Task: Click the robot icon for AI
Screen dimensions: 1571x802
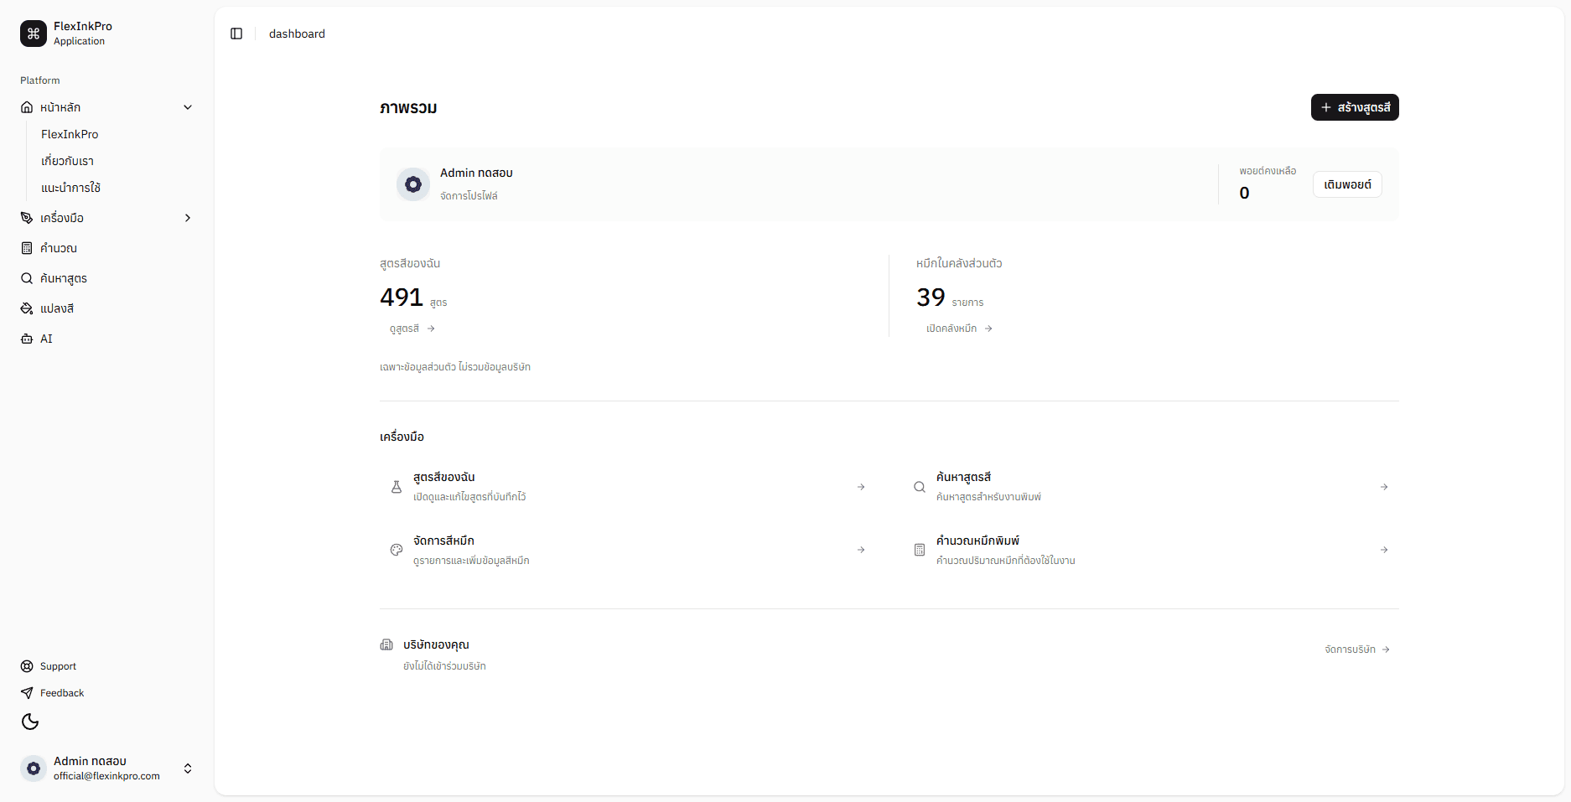Action: tap(27, 339)
